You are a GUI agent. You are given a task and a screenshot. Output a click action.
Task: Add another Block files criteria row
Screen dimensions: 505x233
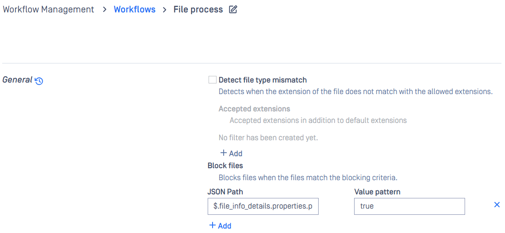click(x=220, y=225)
